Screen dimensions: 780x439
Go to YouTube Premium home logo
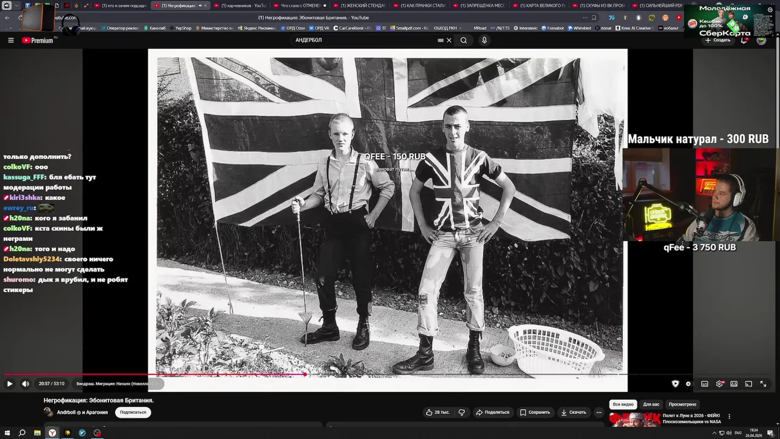38,40
